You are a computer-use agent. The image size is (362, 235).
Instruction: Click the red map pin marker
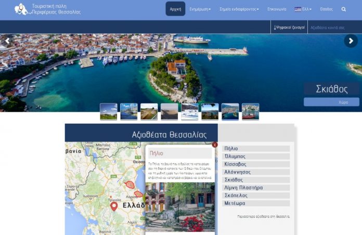click(x=114, y=206)
